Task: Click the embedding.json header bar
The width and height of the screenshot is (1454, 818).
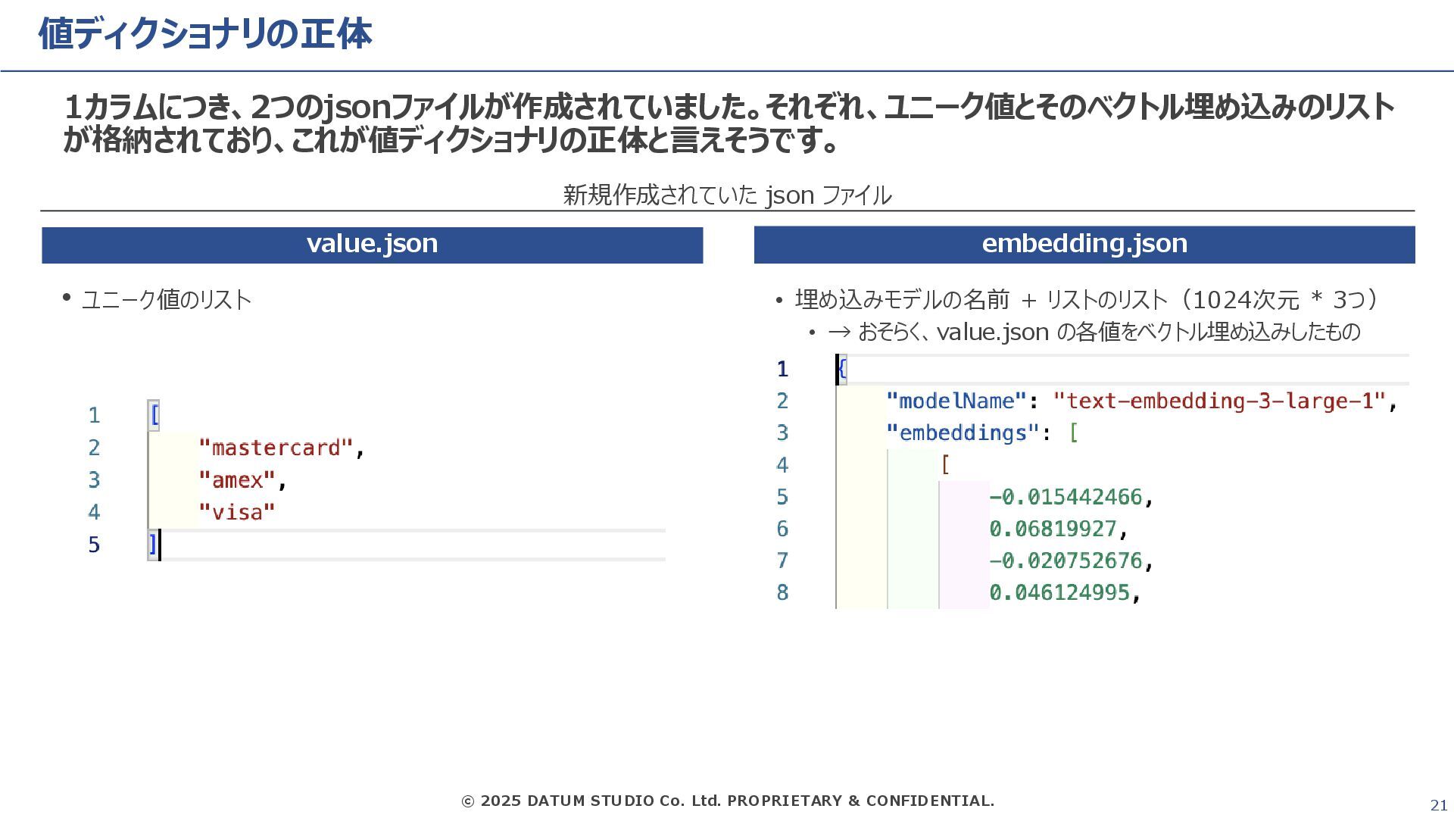Action: (x=1084, y=244)
